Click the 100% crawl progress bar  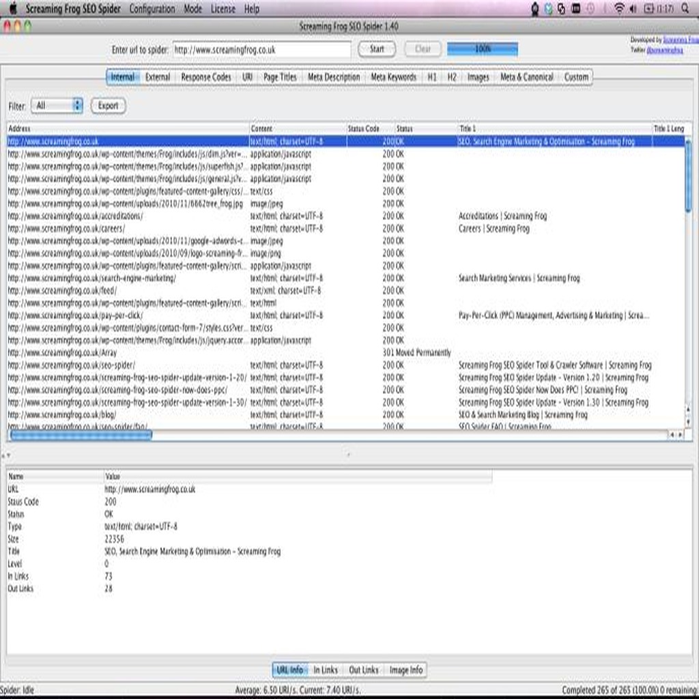pyautogui.click(x=483, y=49)
